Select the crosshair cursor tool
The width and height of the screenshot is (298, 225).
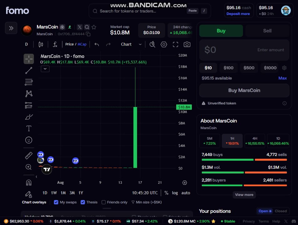(29, 59)
